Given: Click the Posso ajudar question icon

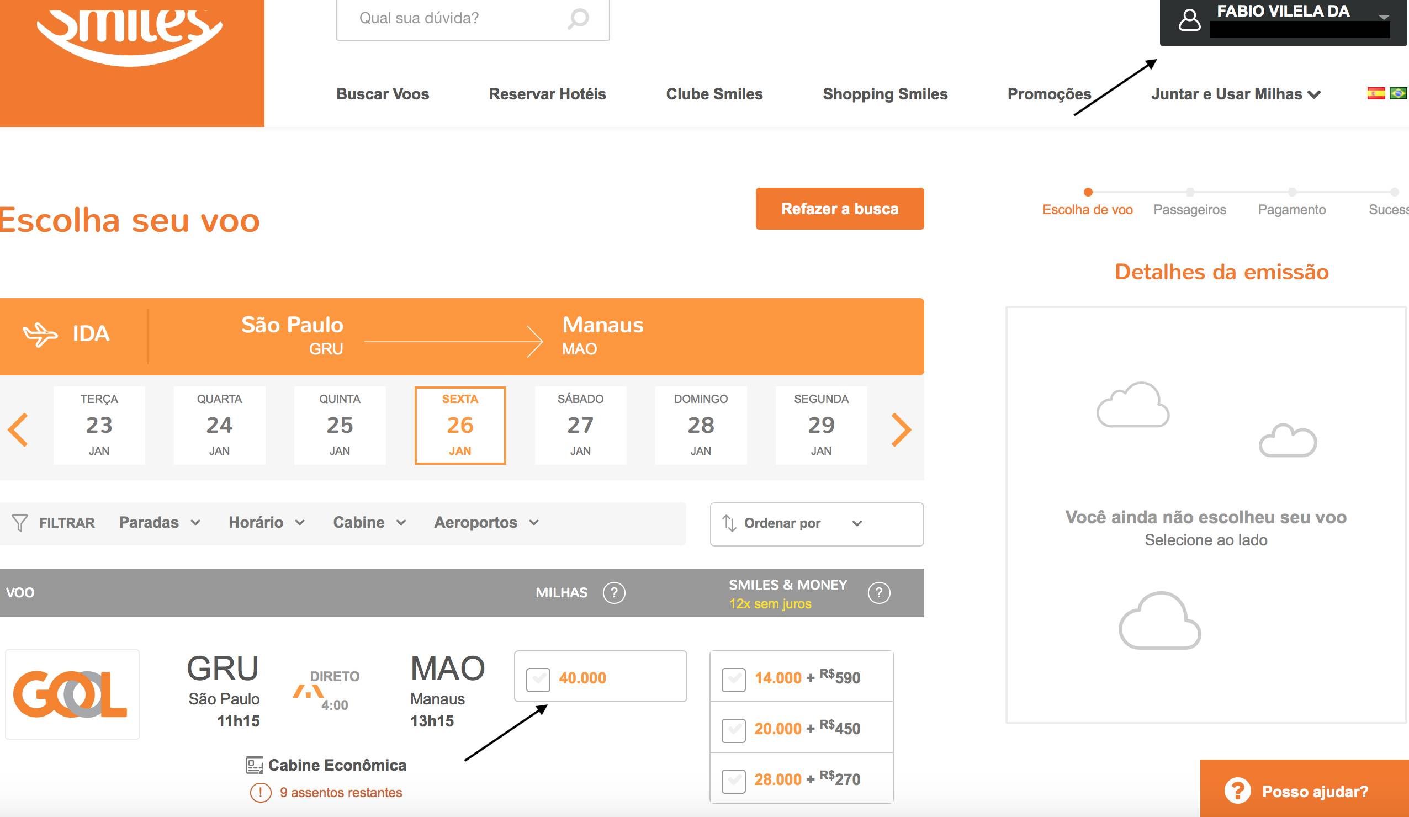Looking at the screenshot, I should (1237, 791).
